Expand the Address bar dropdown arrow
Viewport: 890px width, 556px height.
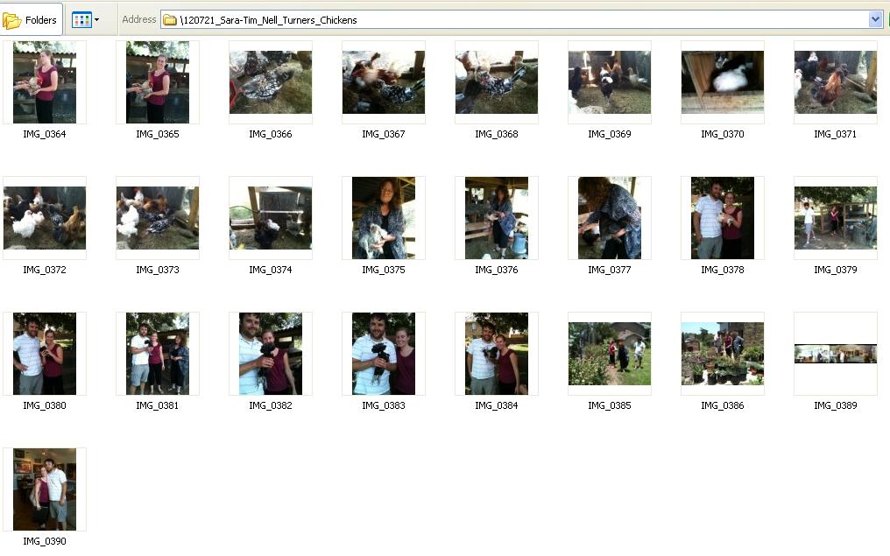tap(875, 20)
